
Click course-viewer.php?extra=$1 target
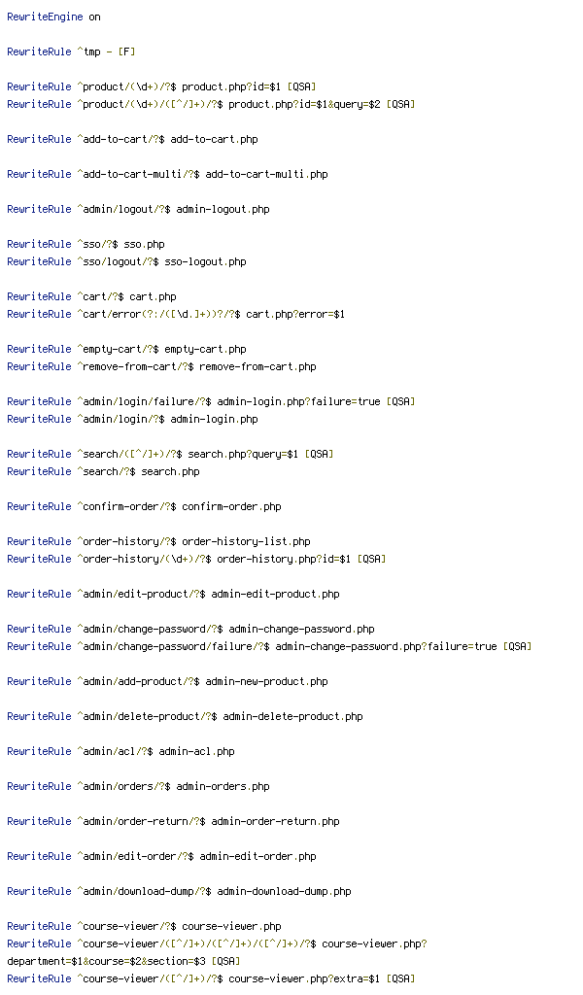pyautogui.click(x=304, y=979)
